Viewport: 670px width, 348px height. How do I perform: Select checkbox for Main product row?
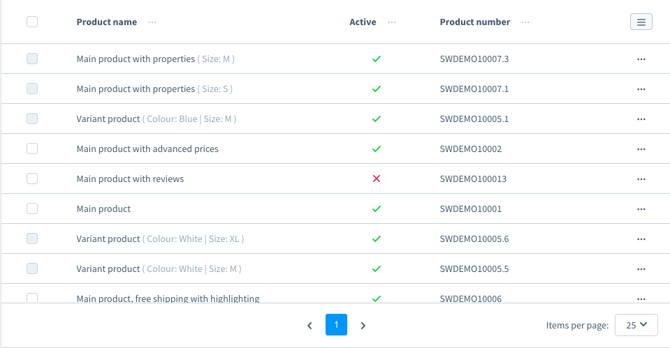(x=32, y=209)
